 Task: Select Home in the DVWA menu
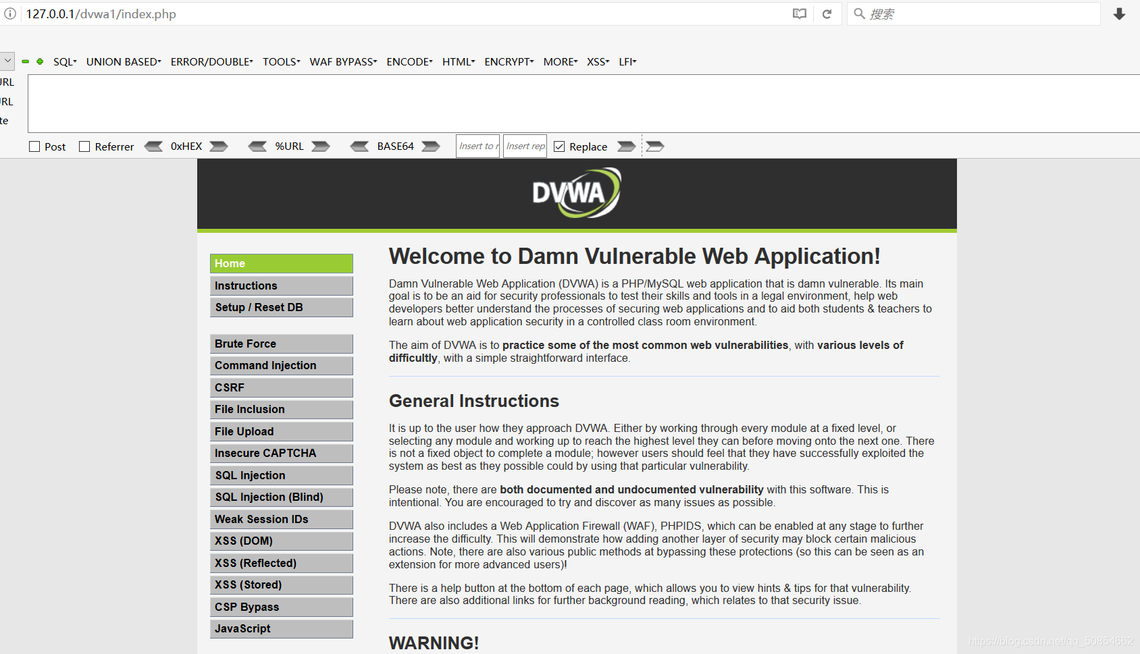point(282,263)
